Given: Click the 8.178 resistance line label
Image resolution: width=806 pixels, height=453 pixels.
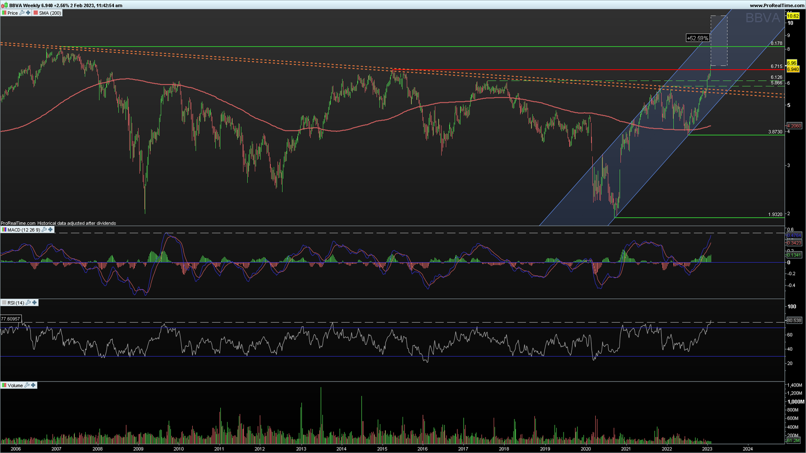Looking at the screenshot, I should pyautogui.click(x=777, y=43).
